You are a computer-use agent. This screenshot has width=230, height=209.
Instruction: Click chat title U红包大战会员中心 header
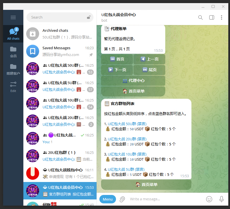pyautogui.click(x=119, y=15)
